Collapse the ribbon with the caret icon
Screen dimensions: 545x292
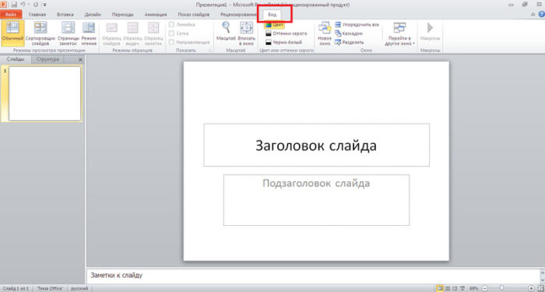tap(533, 15)
